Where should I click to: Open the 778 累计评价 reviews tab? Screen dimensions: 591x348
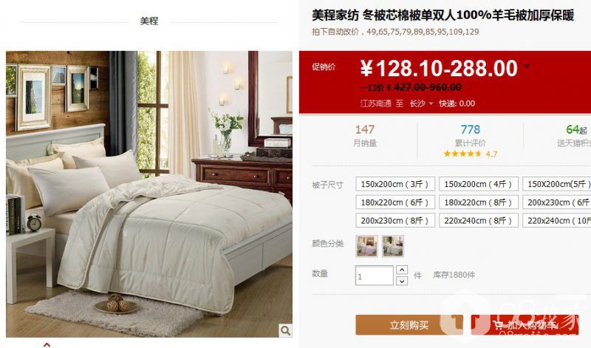(x=471, y=136)
